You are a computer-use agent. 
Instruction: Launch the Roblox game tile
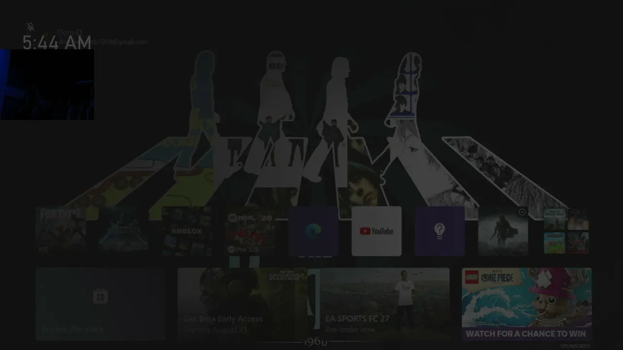tap(187, 231)
